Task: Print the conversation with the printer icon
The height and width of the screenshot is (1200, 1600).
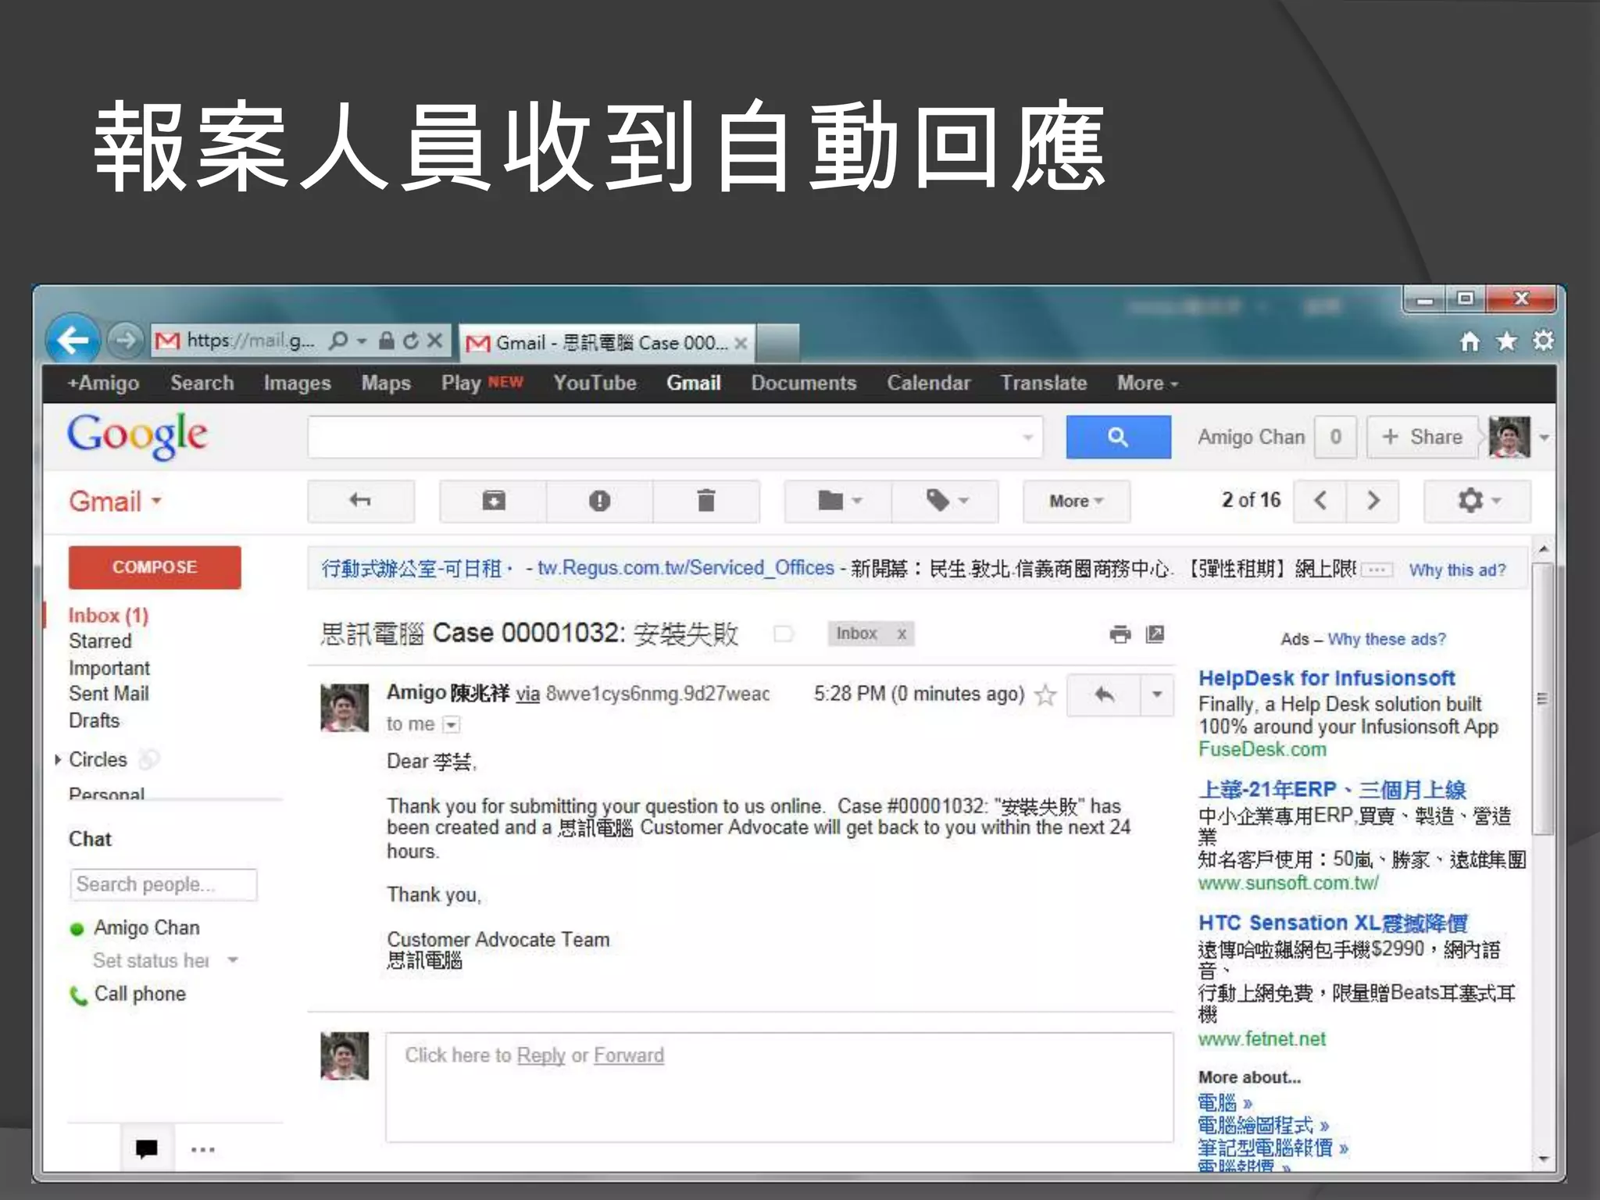Action: click(1120, 634)
